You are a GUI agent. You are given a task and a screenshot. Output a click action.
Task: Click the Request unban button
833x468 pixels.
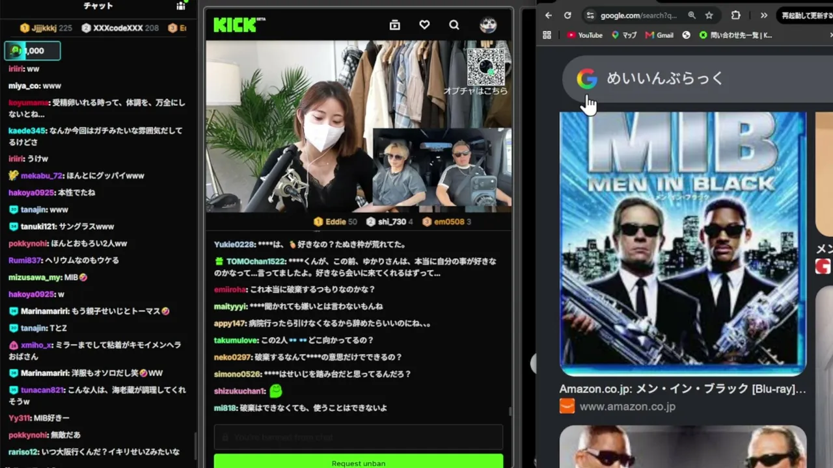pyautogui.click(x=359, y=461)
